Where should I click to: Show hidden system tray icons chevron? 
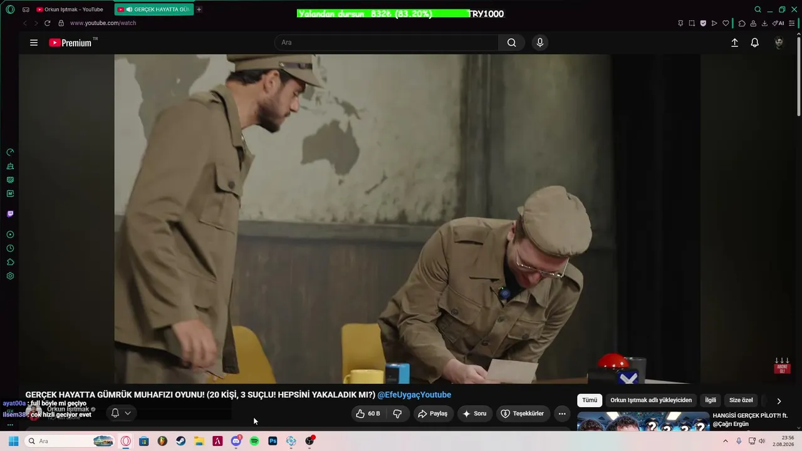pos(726,441)
